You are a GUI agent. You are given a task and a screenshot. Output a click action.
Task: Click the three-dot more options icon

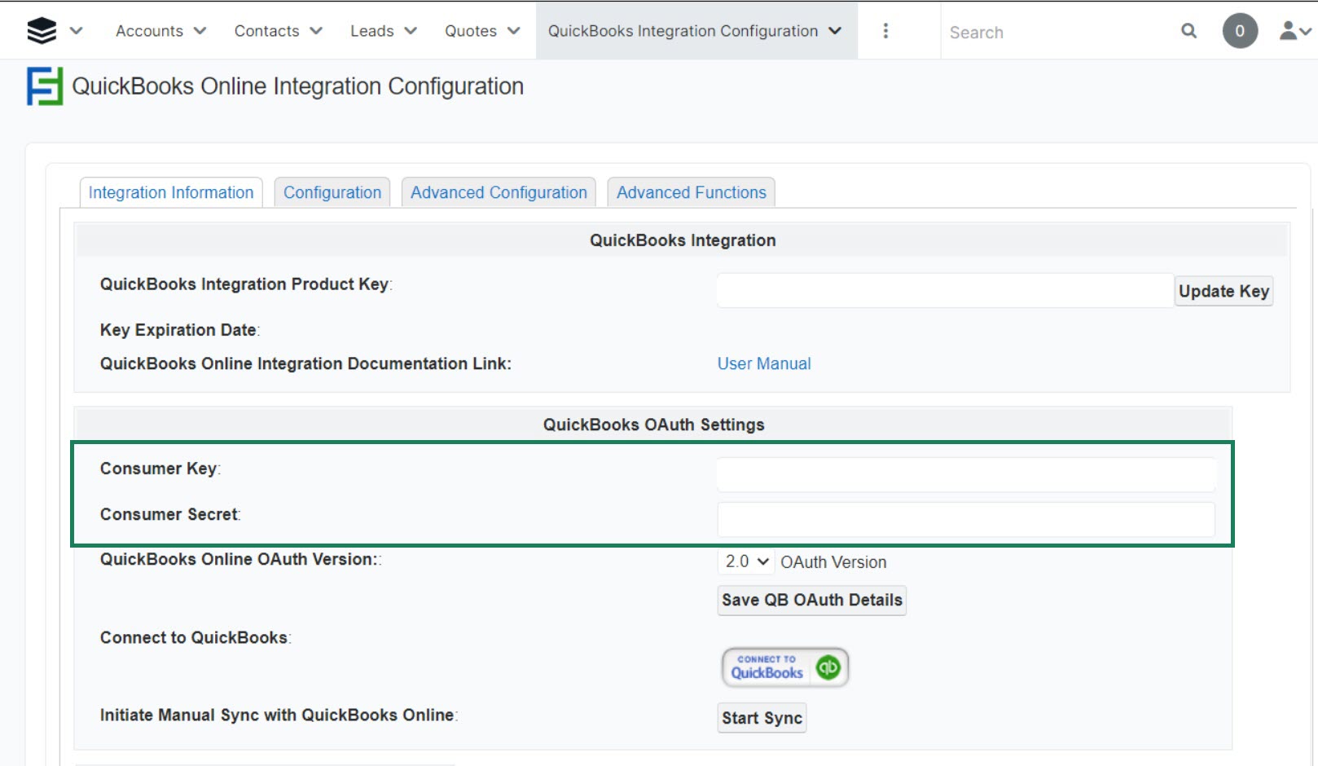tap(885, 31)
